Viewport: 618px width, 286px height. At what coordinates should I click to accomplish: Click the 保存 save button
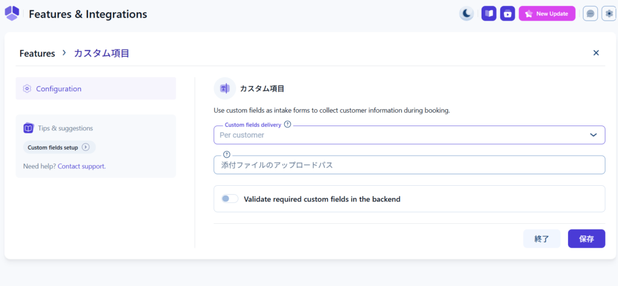[x=586, y=239]
